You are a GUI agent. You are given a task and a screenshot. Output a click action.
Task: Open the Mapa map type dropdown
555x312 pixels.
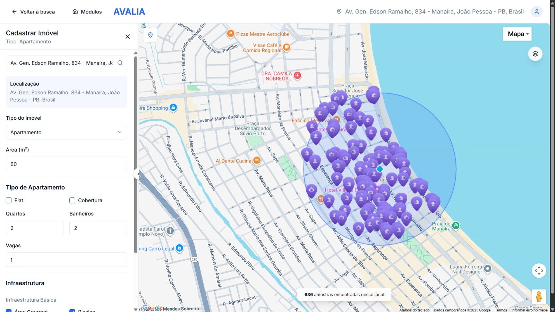517,34
